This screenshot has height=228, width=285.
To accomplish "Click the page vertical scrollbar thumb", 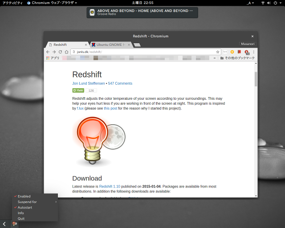I will 256,79.
